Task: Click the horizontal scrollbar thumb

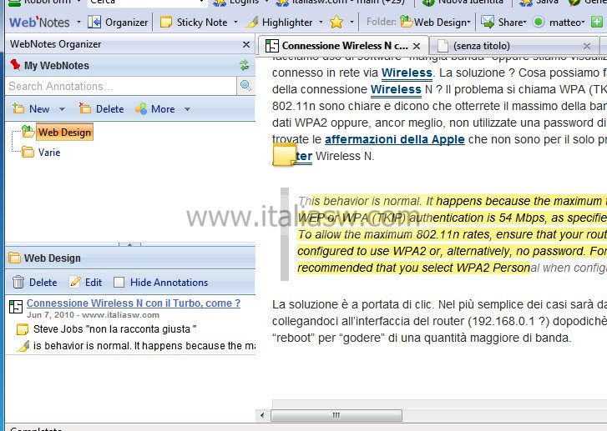Action: [x=336, y=415]
